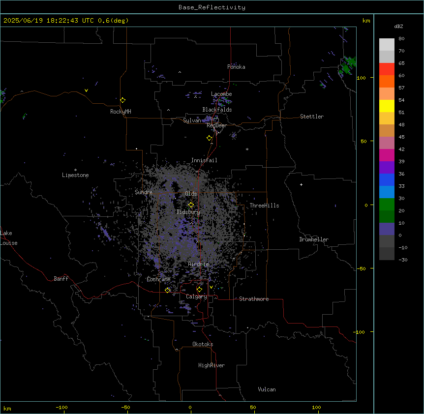Click the deep orange 60 dBZ legend swatch
The height and width of the screenshot is (414, 424).
[387, 81]
